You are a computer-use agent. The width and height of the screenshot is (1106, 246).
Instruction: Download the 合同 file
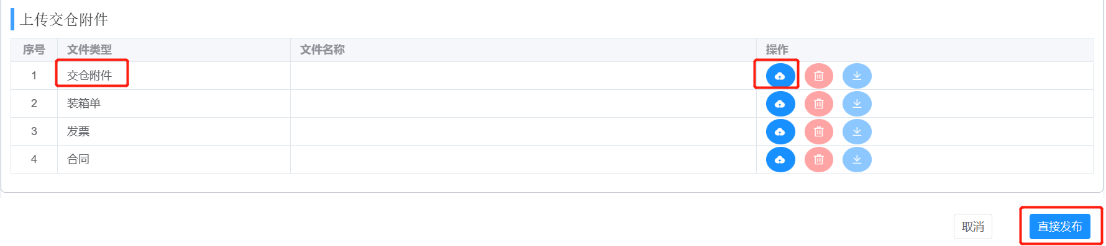pos(857,159)
